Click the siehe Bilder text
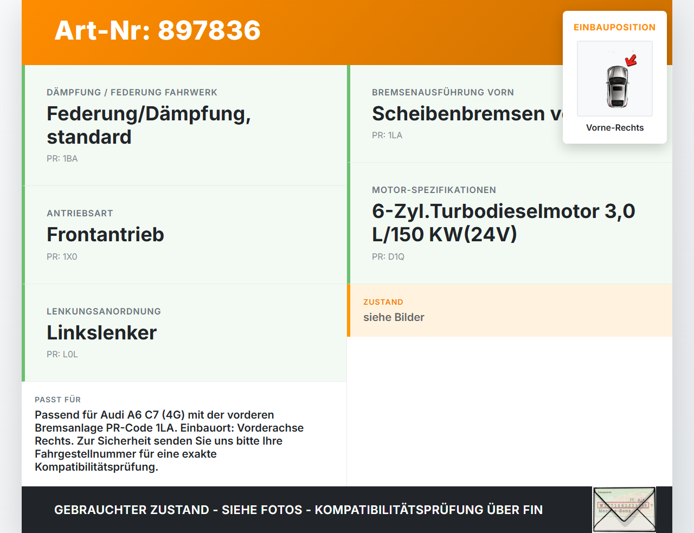This screenshot has height=533, width=694. tap(394, 318)
